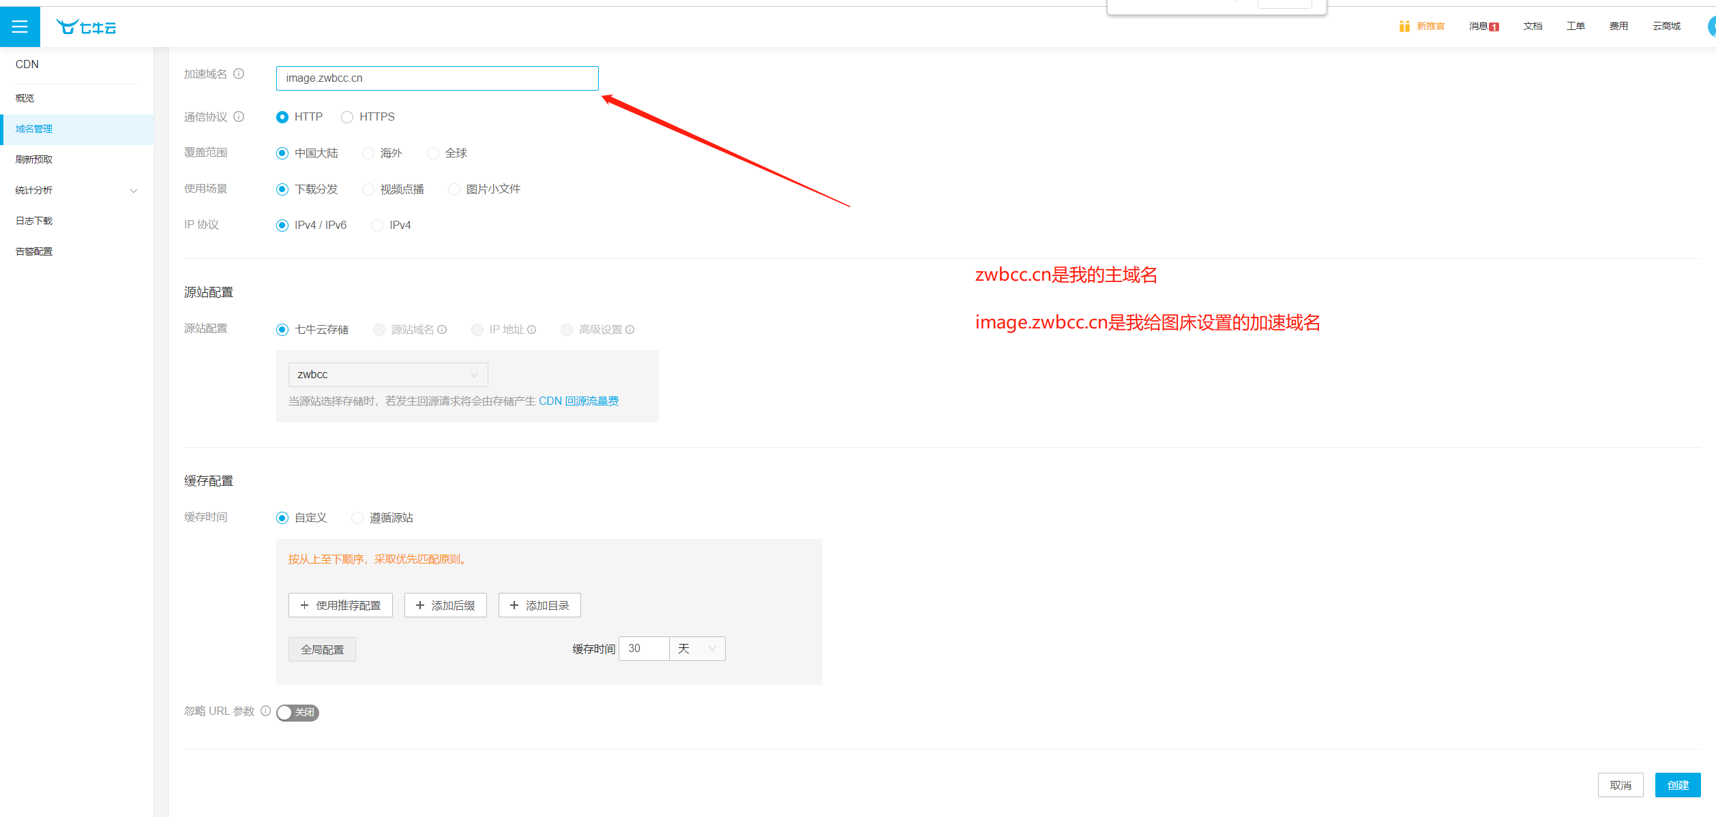This screenshot has width=1716, height=817.
Task: Open the hamburger menu icon
Action: tap(20, 27)
